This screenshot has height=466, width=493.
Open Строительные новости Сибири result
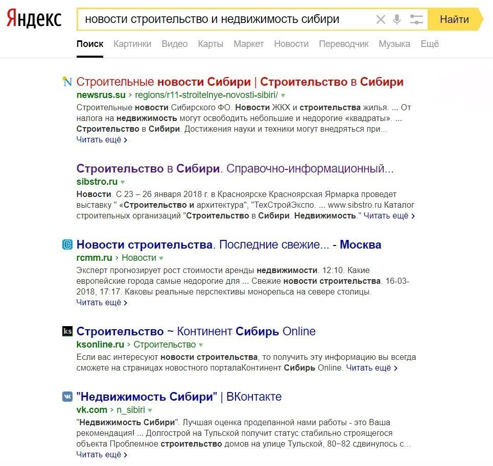point(240,82)
